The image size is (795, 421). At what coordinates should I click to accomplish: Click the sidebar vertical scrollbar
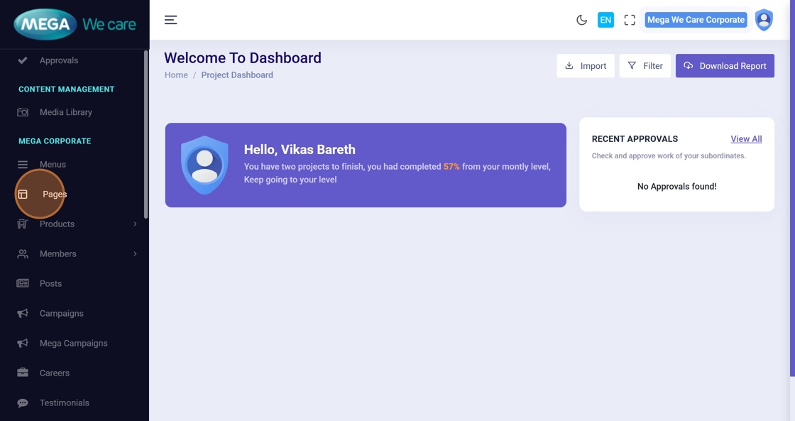146,135
